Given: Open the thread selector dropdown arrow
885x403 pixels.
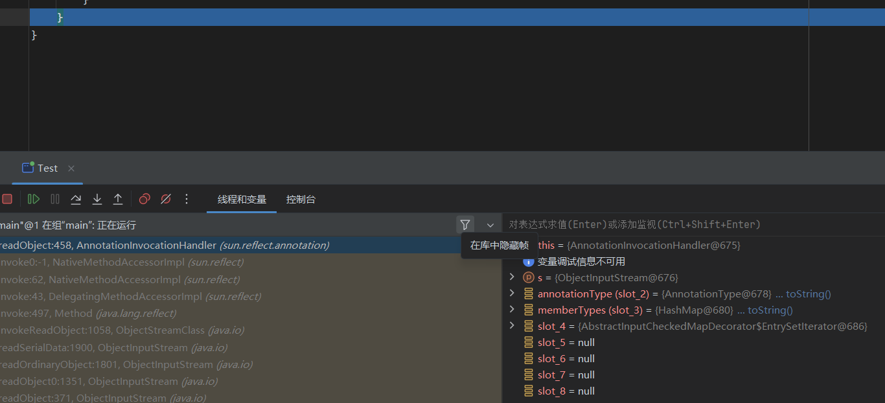Looking at the screenshot, I should (x=490, y=225).
